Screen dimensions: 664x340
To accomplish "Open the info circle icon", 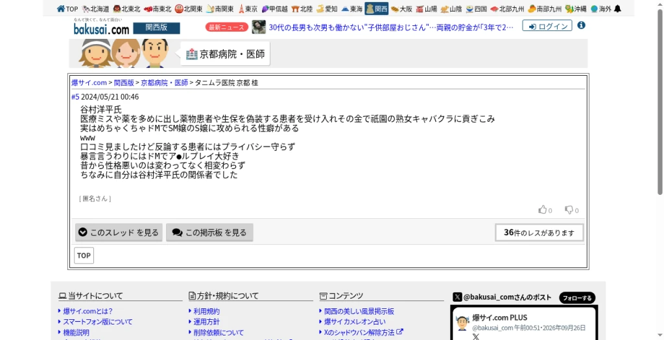I will (x=582, y=25).
